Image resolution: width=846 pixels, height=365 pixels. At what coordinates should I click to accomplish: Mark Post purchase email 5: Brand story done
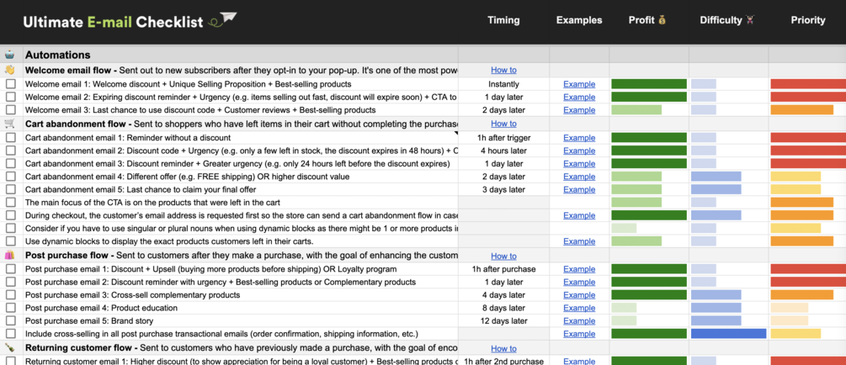click(x=11, y=321)
